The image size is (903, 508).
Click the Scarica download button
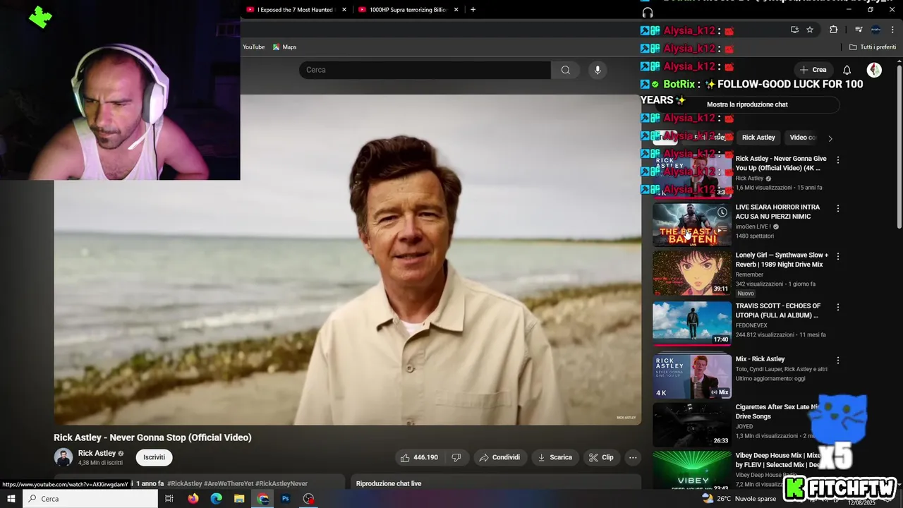point(555,457)
